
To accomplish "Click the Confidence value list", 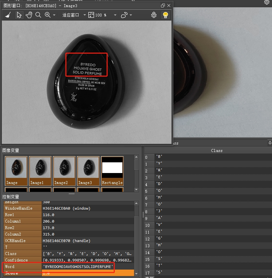I will tap(87, 260).
